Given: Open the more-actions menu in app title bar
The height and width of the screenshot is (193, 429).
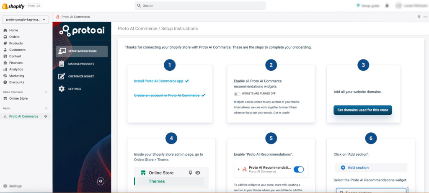Looking at the screenshot, I should [425, 17].
